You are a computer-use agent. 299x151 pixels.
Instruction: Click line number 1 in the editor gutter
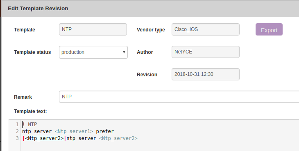click(17, 124)
